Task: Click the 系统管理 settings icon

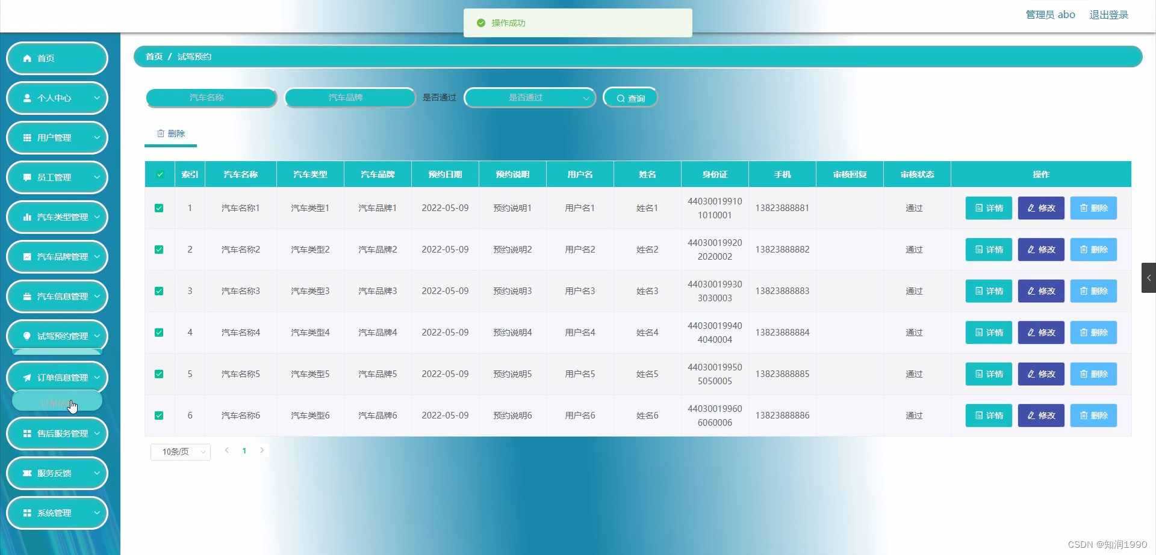Action: tap(26, 513)
